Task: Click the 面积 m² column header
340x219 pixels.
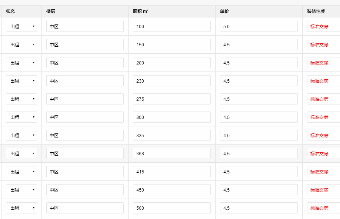Action: (x=141, y=11)
